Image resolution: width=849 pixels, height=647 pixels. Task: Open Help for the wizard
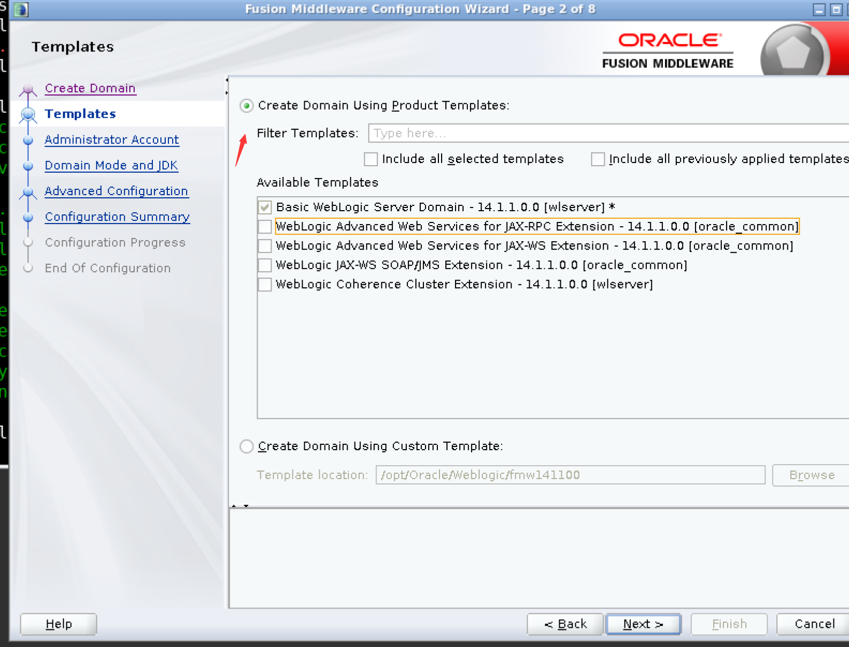coord(59,624)
